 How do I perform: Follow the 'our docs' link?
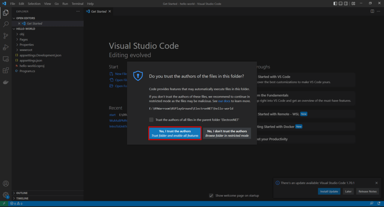click(x=224, y=101)
